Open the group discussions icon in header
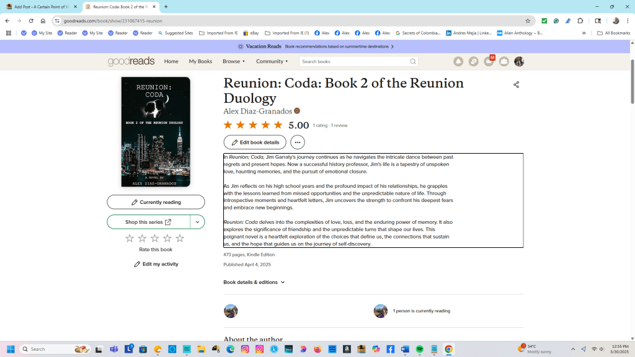635x357 pixels. pyautogui.click(x=474, y=61)
